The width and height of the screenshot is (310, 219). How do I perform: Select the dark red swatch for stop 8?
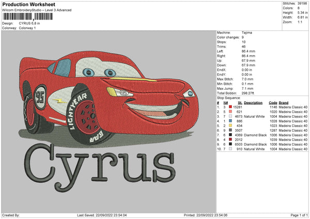tap(231, 140)
